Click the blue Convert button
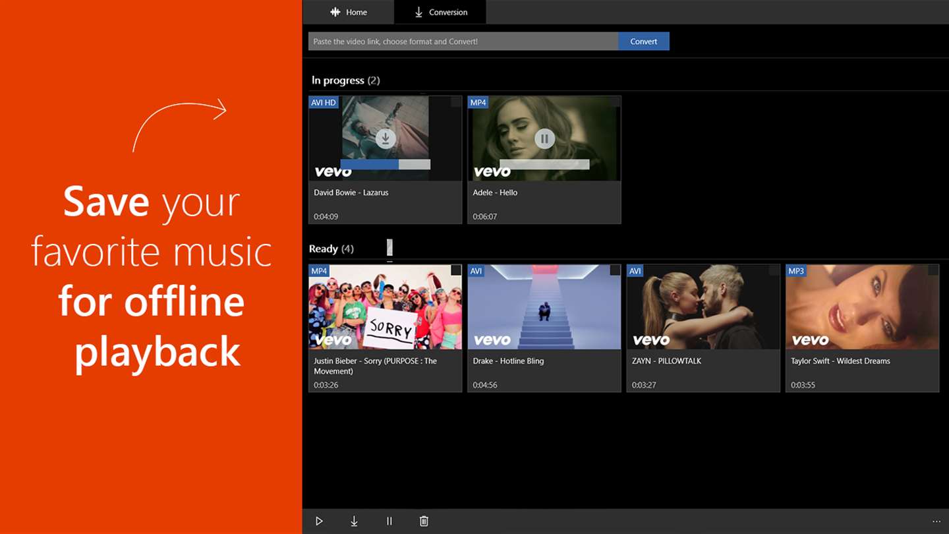This screenshot has width=949, height=534. [x=643, y=41]
